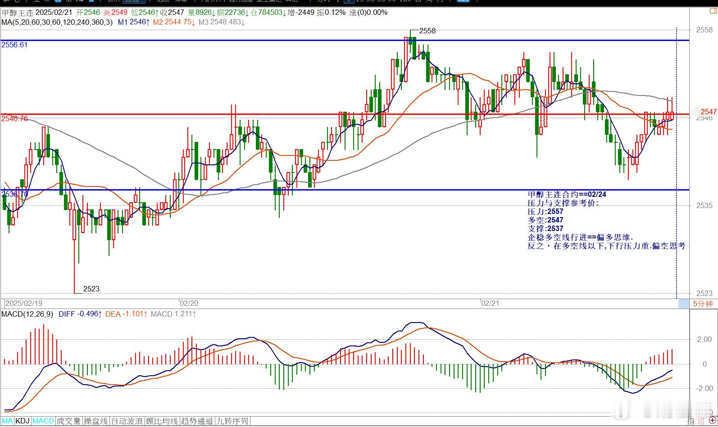Screen dimensions: 718x427
Task: Click the MACD(12,26,9) parameters label
Action: [27, 314]
